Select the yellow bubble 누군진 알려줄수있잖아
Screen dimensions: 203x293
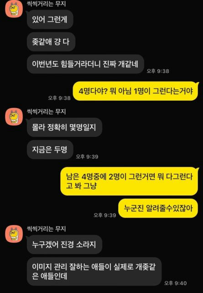[x=158, y=208]
